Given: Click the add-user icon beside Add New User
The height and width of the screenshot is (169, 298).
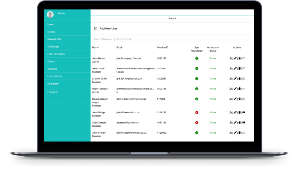Looking at the screenshot, I should 95,29.
